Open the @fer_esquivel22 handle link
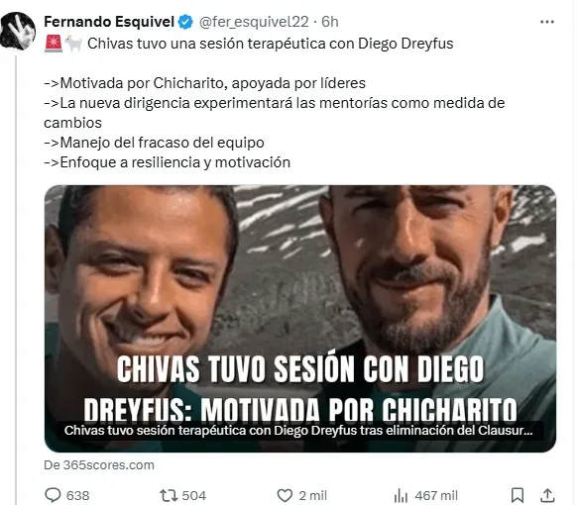 click(x=254, y=22)
